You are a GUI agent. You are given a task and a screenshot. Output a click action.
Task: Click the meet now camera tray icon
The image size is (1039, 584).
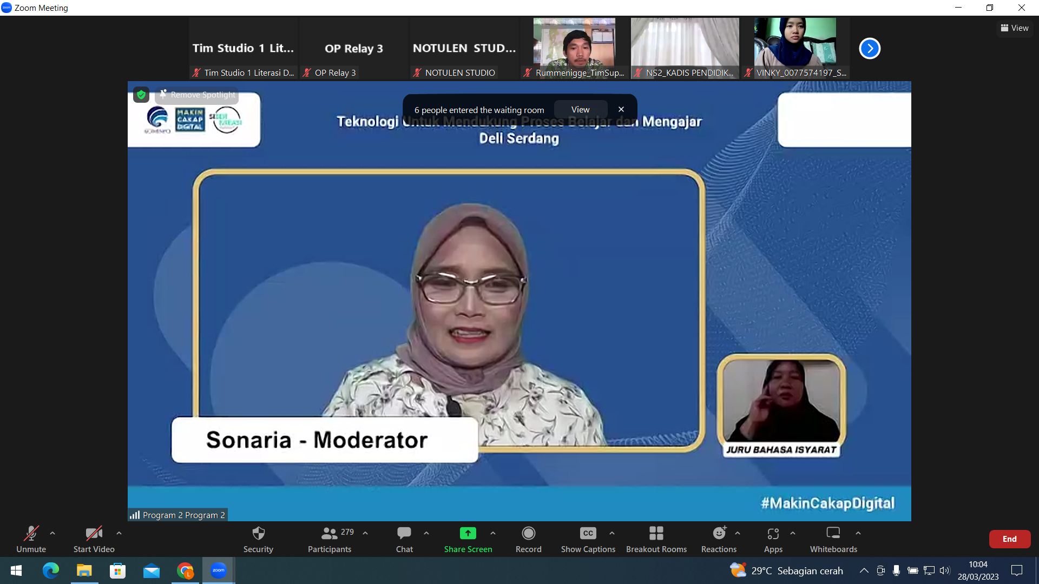click(x=880, y=570)
